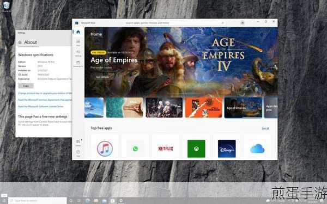Open the orange carousel tile
327x204 pixels.
pos(204,107)
